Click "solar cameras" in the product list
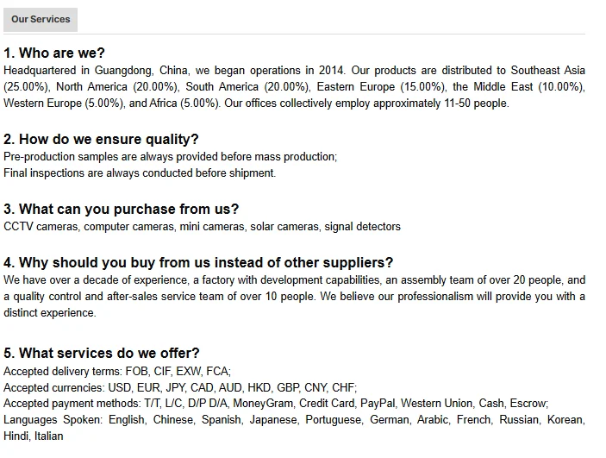Image resolution: width=606 pixels, height=458 pixels. [285, 226]
